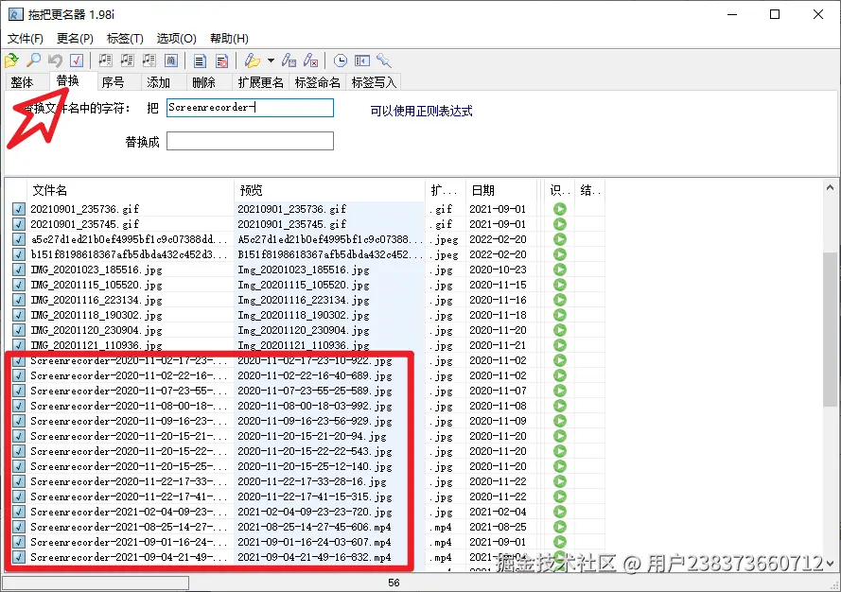Uncheck the 20210901_235736.gif file checkbox

pos(19,209)
